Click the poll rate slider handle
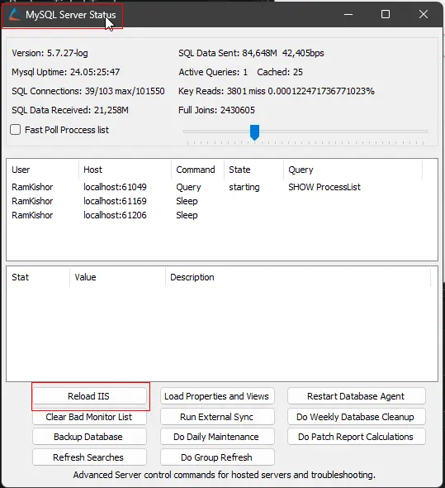Viewport: 445px width, 488px height. pyautogui.click(x=254, y=132)
